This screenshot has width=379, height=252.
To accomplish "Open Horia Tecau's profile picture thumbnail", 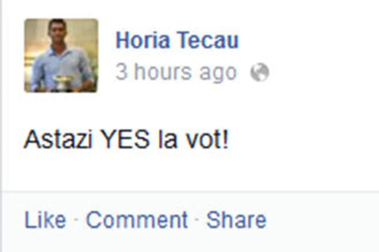I will 61,55.
